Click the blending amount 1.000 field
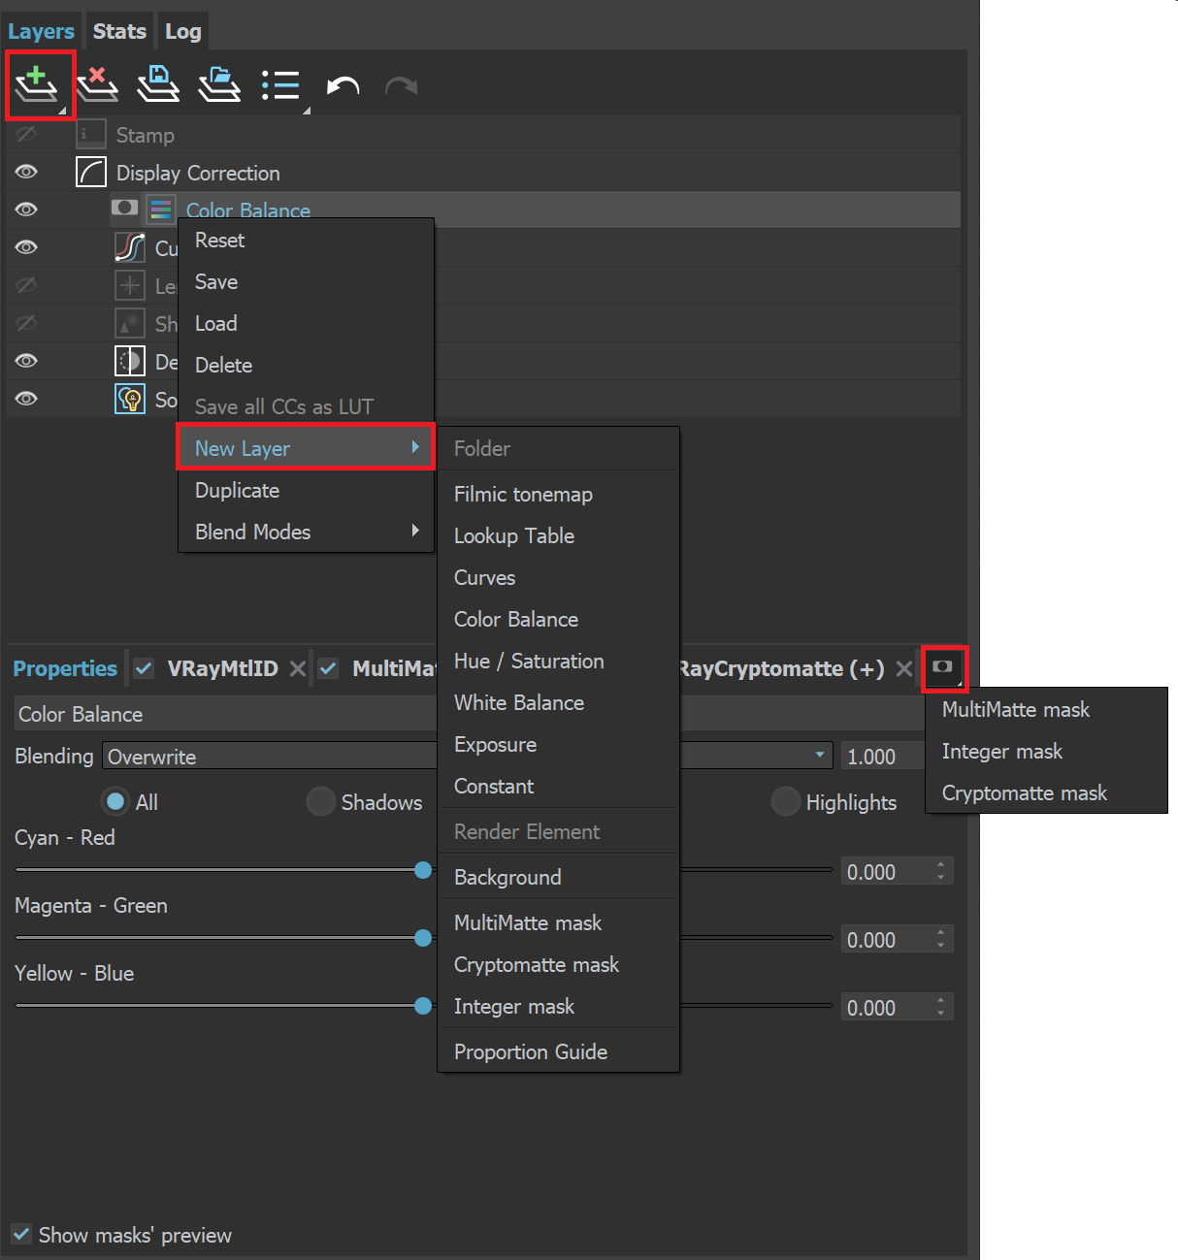 tap(881, 756)
